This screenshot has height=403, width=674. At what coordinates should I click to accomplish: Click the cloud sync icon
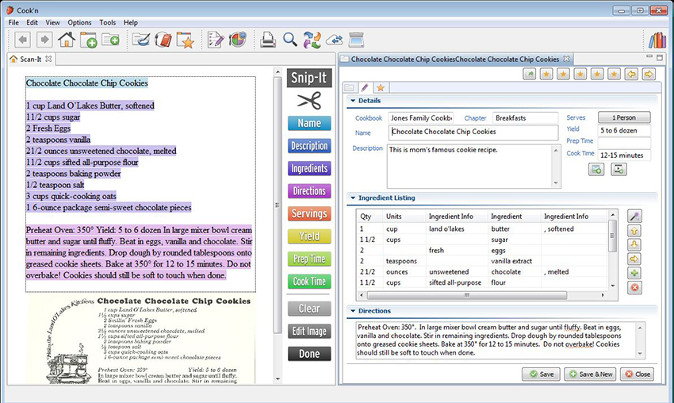coord(335,40)
